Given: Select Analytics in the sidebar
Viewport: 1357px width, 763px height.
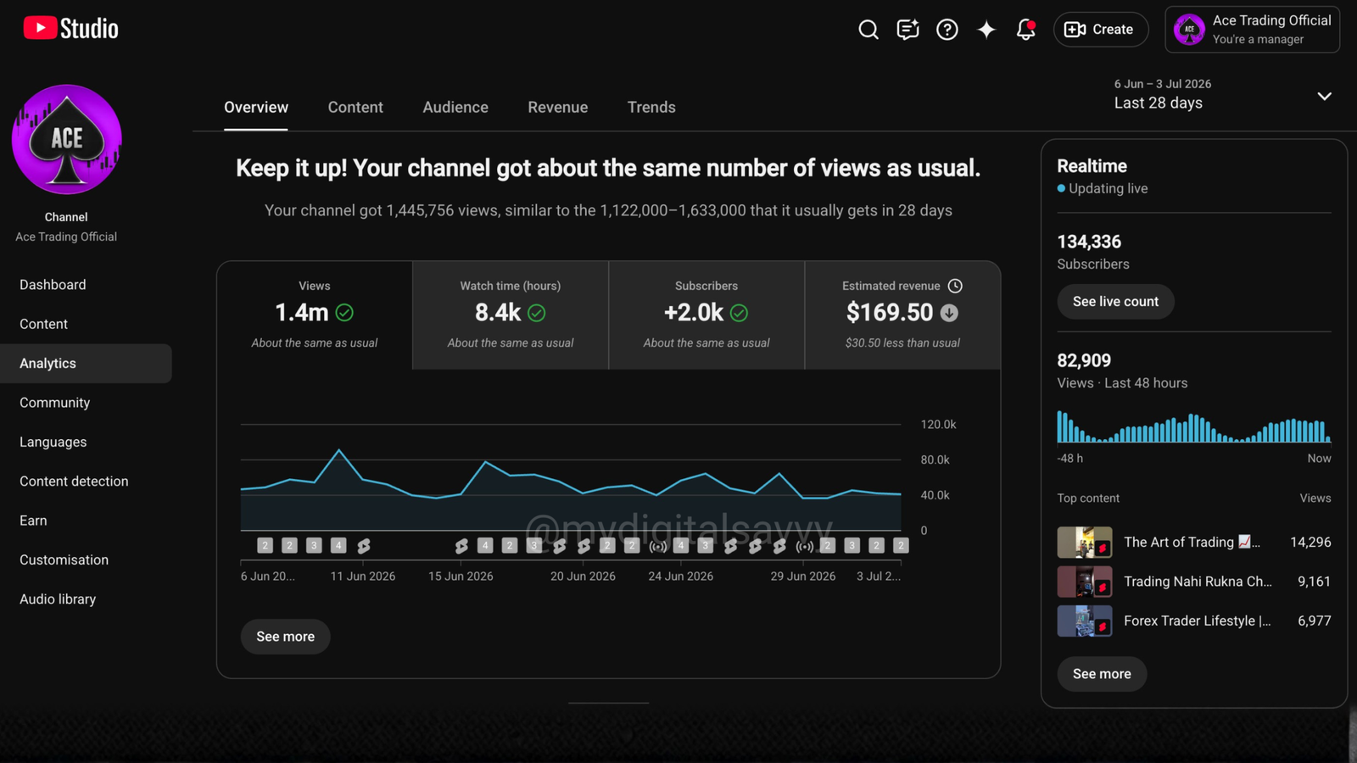Looking at the screenshot, I should click(x=86, y=363).
